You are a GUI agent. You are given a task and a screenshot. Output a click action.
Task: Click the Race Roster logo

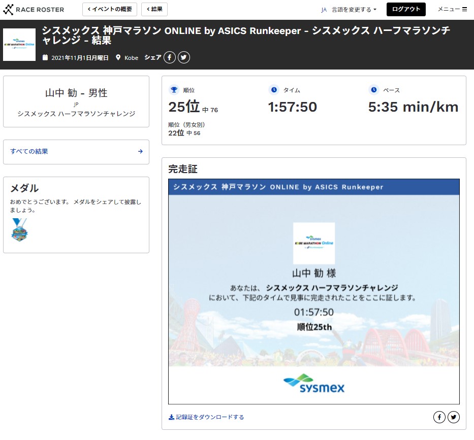click(x=34, y=9)
